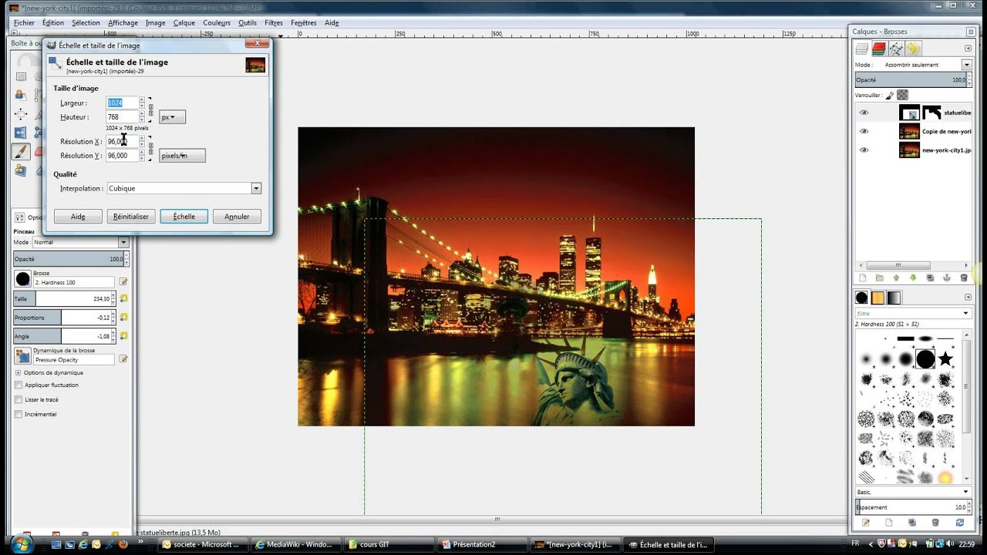Select the Move tool in toolbox
This screenshot has width=987, height=555.
(21, 114)
